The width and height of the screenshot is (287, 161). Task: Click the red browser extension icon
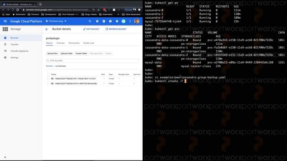point(104,10)
